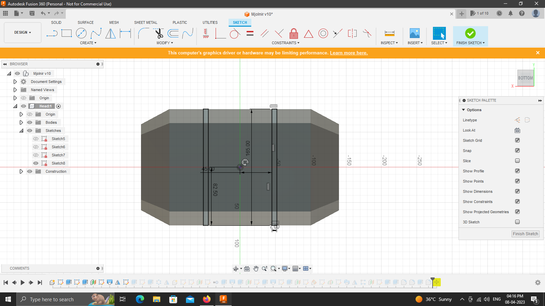Image resolution: width=545 pixels, height=306 pixels.
Task: Hide the Sketch8 visibility
Action: pyautogui.click(x=35, y=163)
